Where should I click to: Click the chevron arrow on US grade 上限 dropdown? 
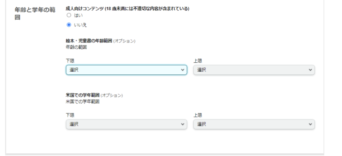[x=310, y=124]
